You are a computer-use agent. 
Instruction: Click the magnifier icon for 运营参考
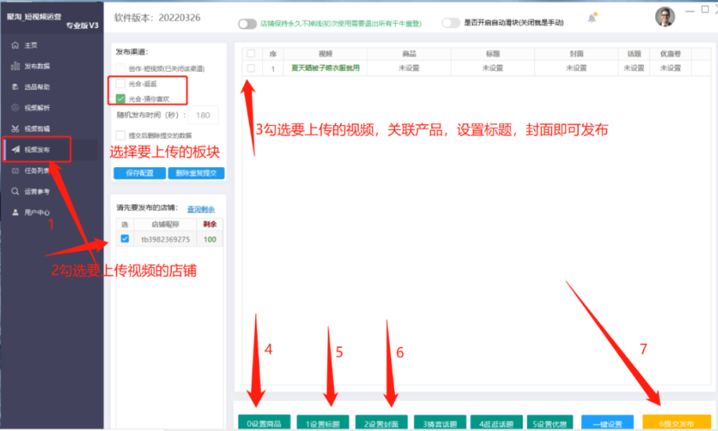click(15, 191)
